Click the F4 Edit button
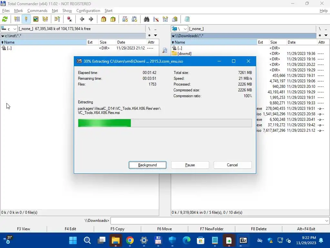Screen dimensions: 330x248 [x=70, y=229]
